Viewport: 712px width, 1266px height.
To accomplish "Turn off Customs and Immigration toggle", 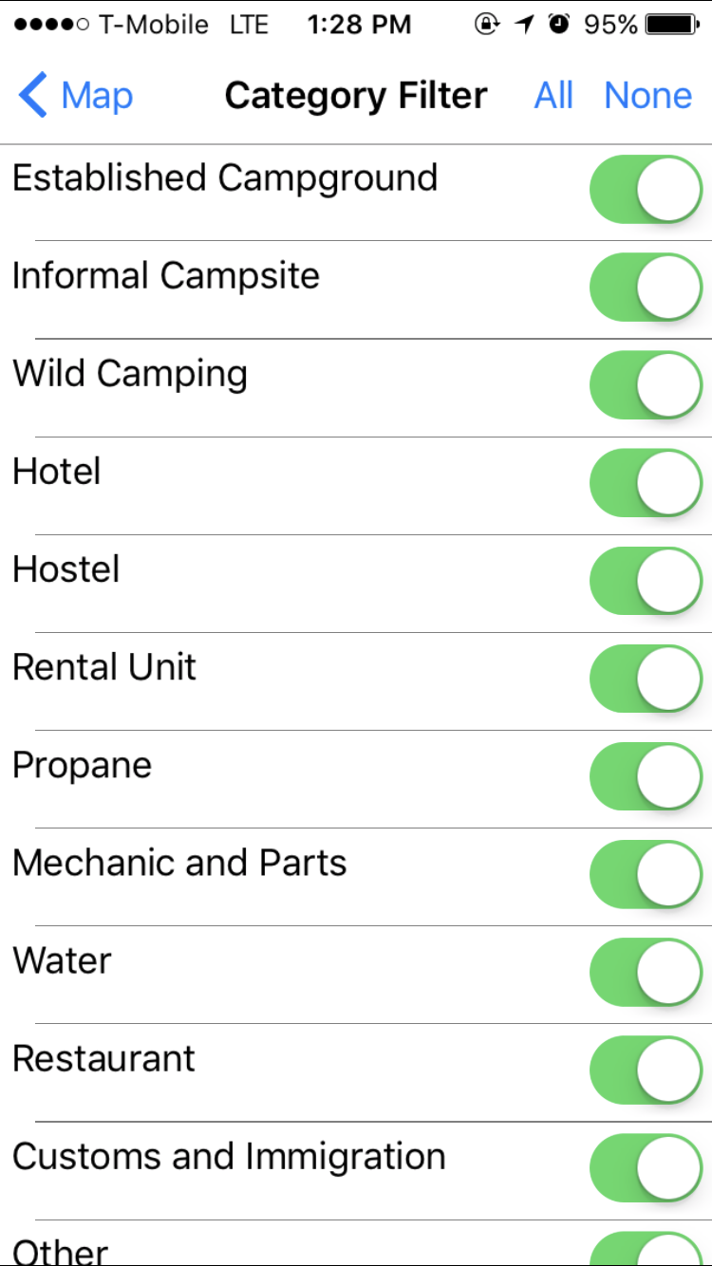I will coord(646,1167).
